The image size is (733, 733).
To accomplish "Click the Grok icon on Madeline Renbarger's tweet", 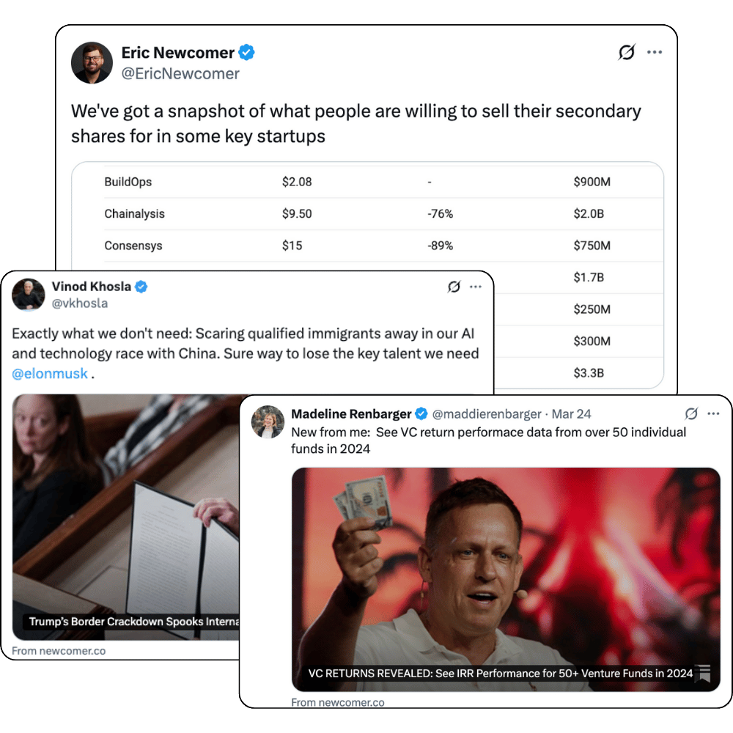I will [690, 413].
